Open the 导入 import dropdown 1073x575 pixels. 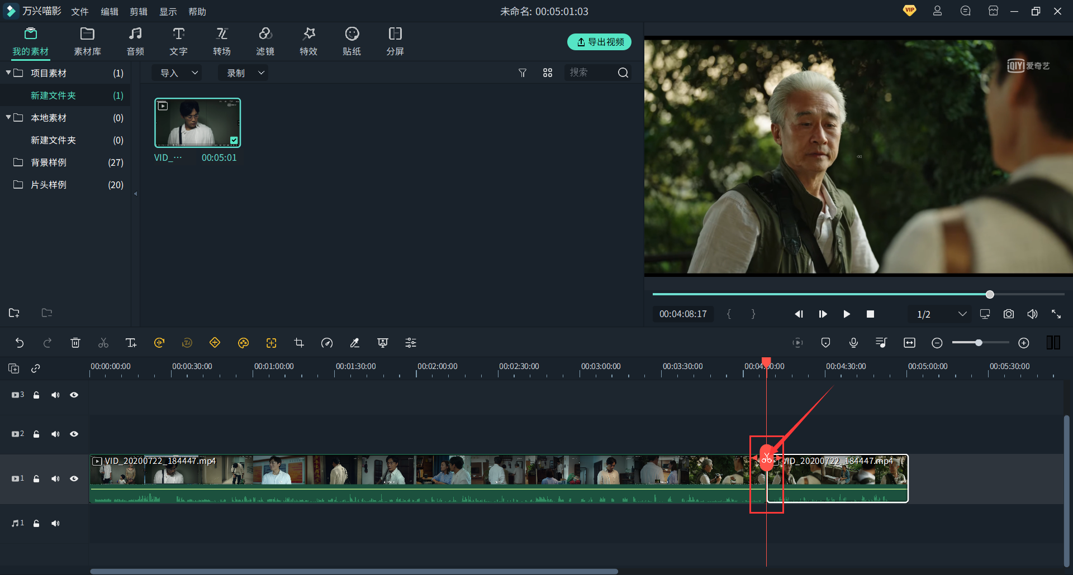[x=178, y=73]
